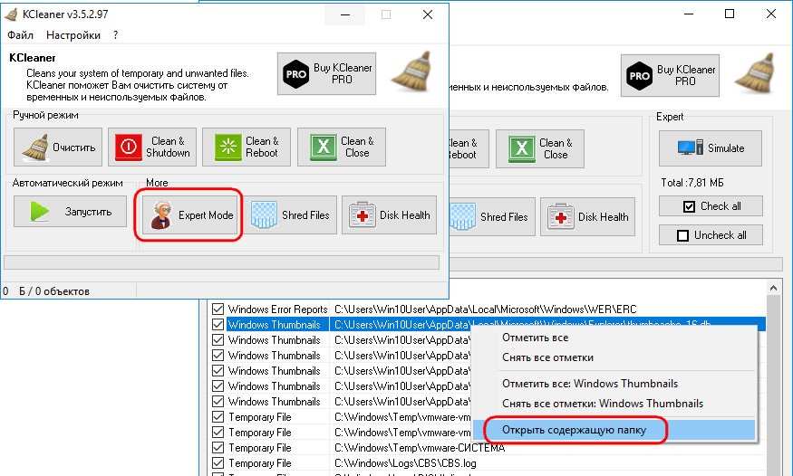The image size is (793, 476).
Task: Click progress bar in front window
Action: click(221, 262)
